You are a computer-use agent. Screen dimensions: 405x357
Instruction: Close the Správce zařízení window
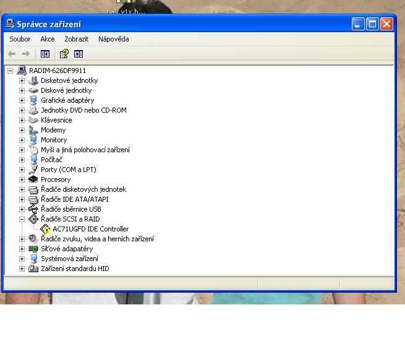click(x=386, y=24)
